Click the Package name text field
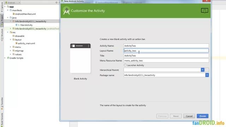226x127 pixels. pos(165,75)
